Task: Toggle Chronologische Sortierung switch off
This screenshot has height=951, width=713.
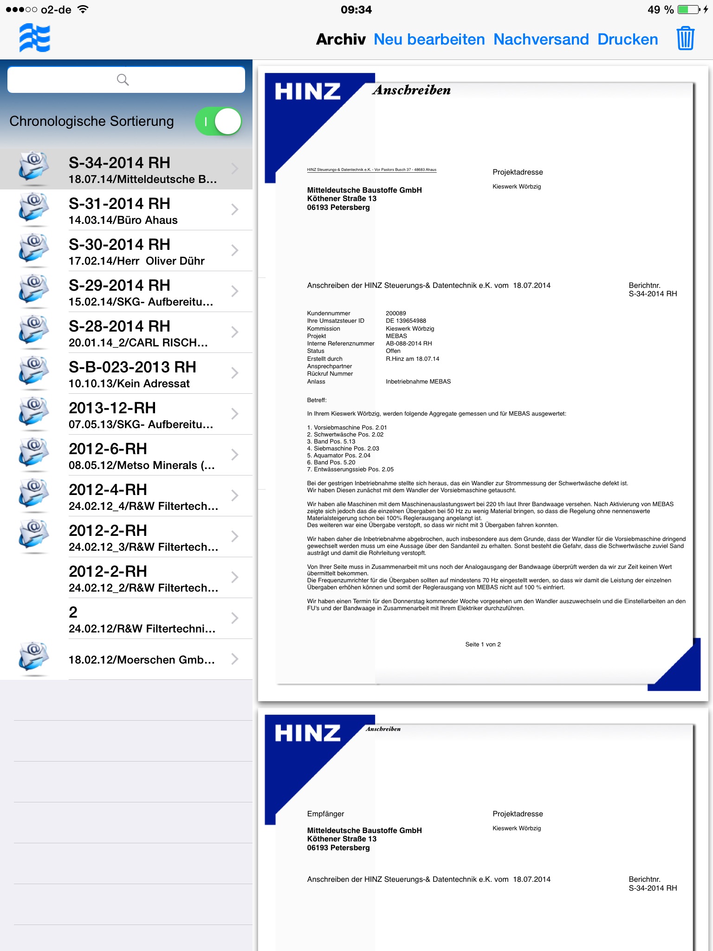Action: (219, 121)
